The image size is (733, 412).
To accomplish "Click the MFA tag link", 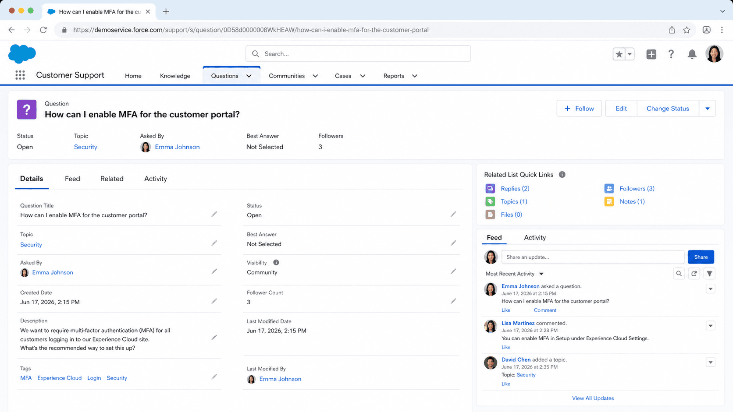I will [26, 378].
